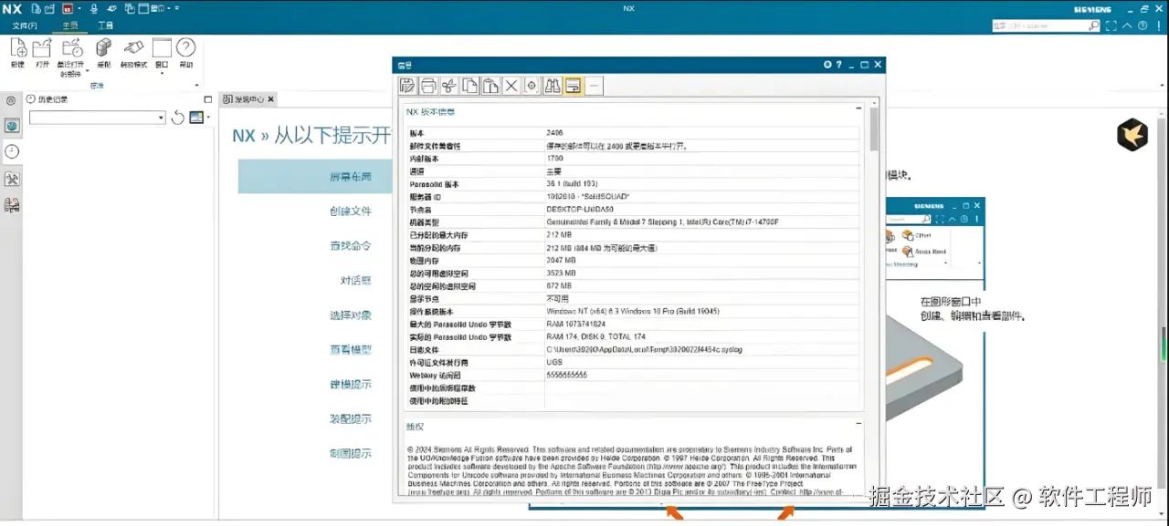Click the magnifier icon in the command search box
Image resolution: width=1169 pixels, height=526 pixels.
point(1094,26)
